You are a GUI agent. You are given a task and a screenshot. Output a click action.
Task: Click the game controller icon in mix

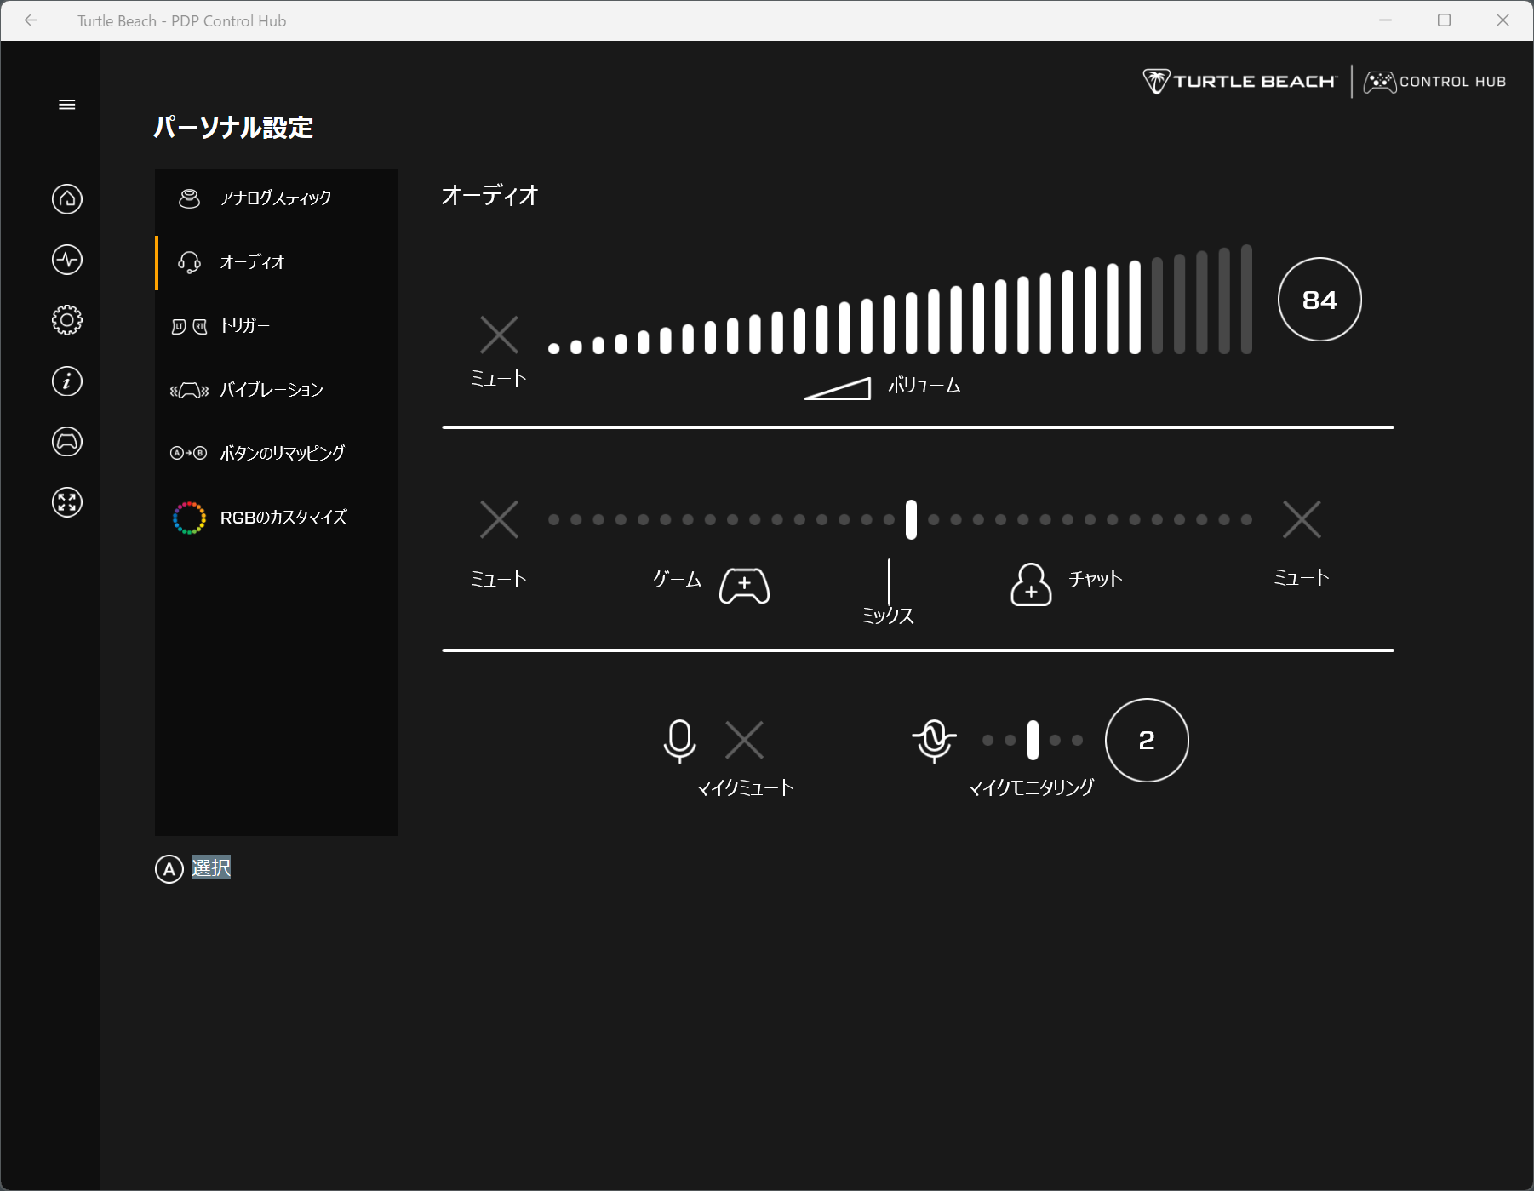(744, 586)
